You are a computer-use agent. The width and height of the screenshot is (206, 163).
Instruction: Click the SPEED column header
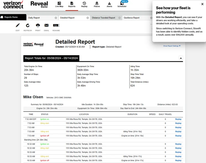(152, 114)
